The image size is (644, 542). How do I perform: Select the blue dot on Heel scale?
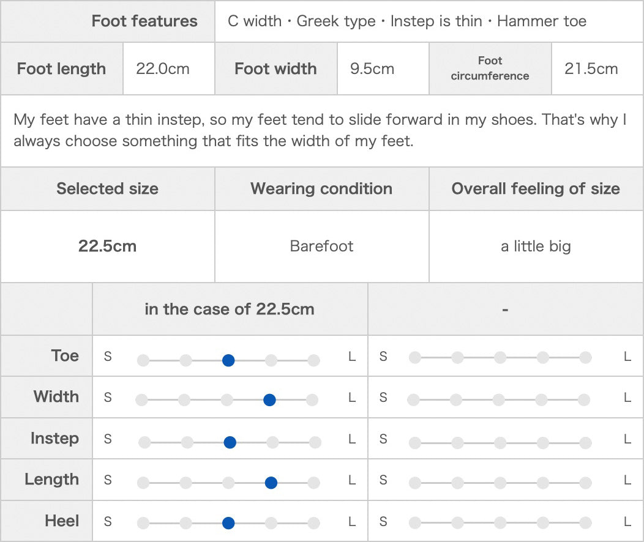point(228,523)
